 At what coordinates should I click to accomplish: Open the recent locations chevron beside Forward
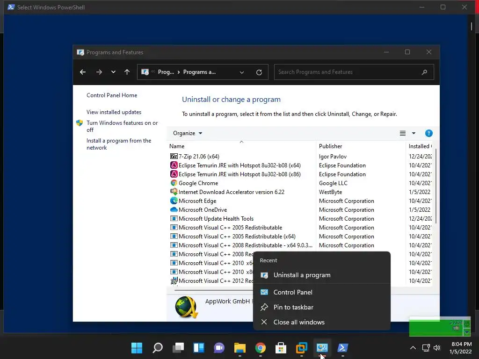point(113,72)
